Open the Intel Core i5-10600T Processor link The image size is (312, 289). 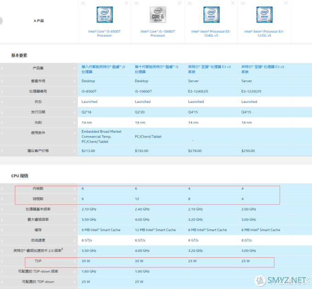point(158,34)
